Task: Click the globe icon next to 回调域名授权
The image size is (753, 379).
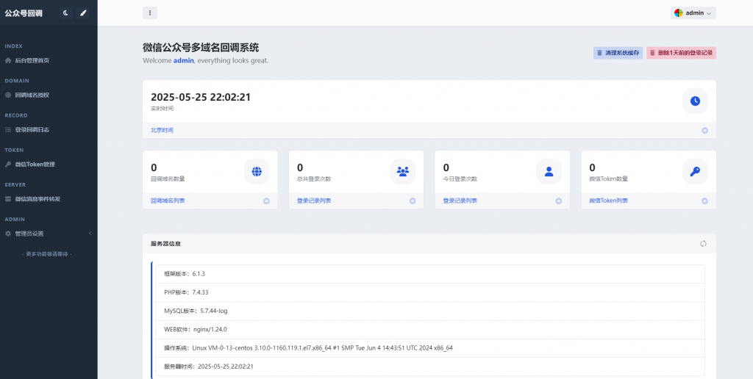Action: coord(7,95)
